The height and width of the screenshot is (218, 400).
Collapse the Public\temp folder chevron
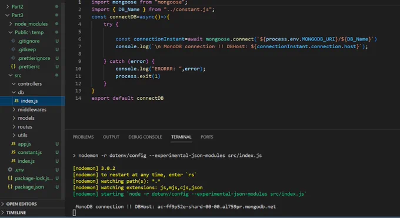pos(11,32)
